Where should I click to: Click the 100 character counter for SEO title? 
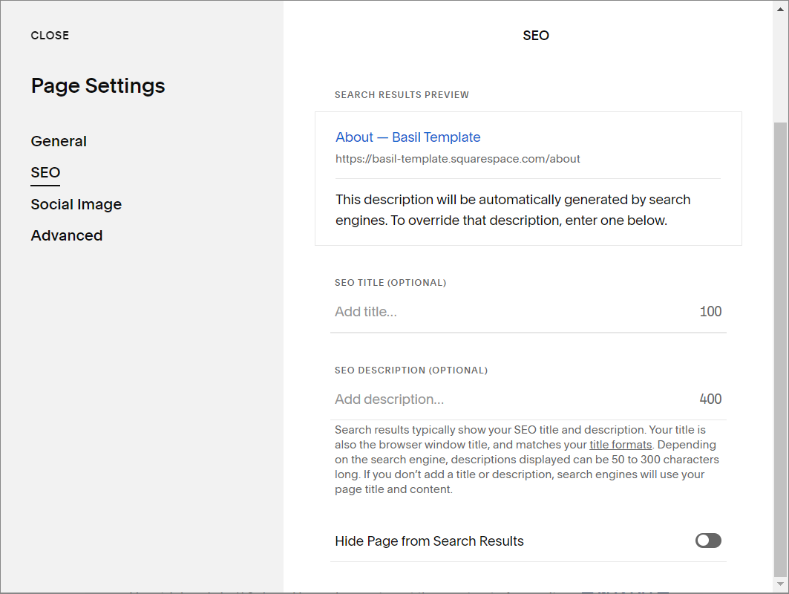(x=710, y=312)
